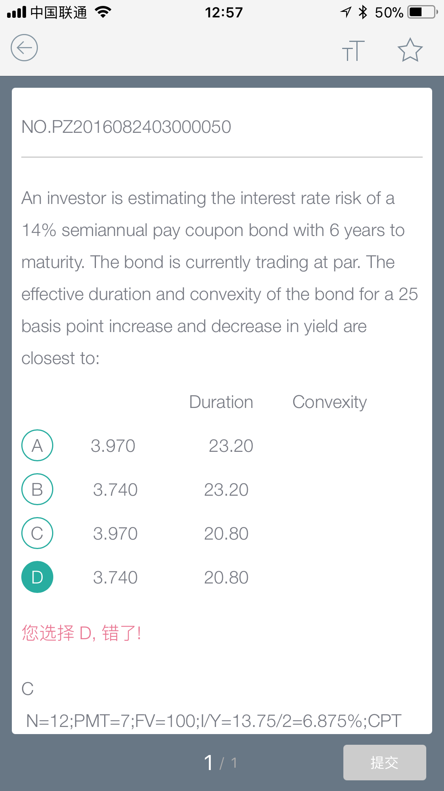The image size is (444, 791).
Task: Tap the Wi-Fi status icon
Action: [103, 12]
